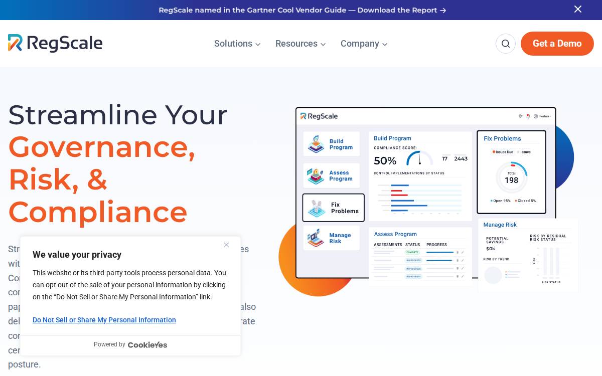Click the Manage Risk laptop icon
The width and height of the screenshot is (602, 376).
click(x=316, y=238)
